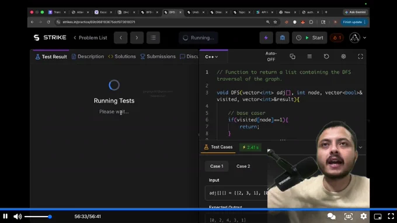Enter fullscreen video mode
397x223 pixels.
[x=391, y=217]
